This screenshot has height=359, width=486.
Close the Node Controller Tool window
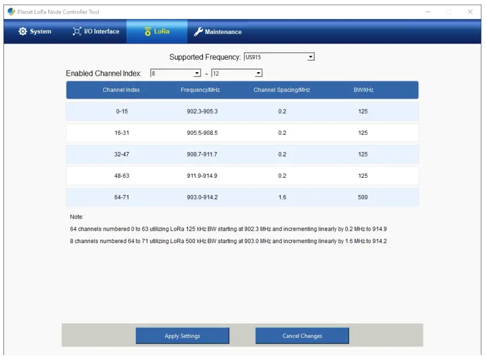[x=470, y=12]
